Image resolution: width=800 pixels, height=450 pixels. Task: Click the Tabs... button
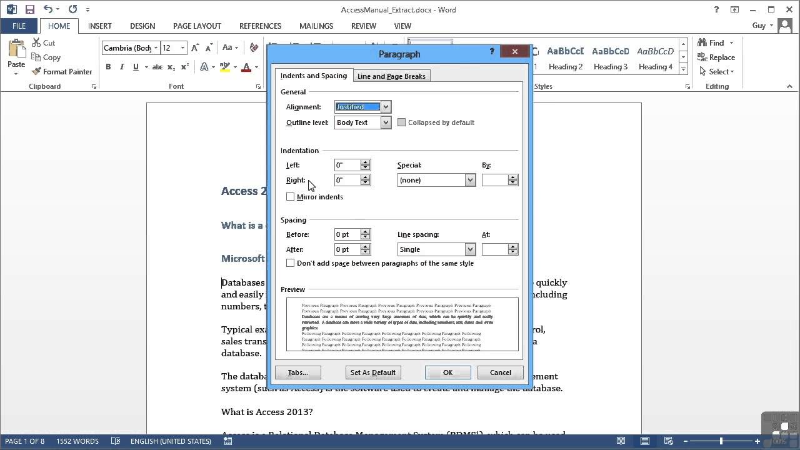pyautogui.click(x=297, y=372)
